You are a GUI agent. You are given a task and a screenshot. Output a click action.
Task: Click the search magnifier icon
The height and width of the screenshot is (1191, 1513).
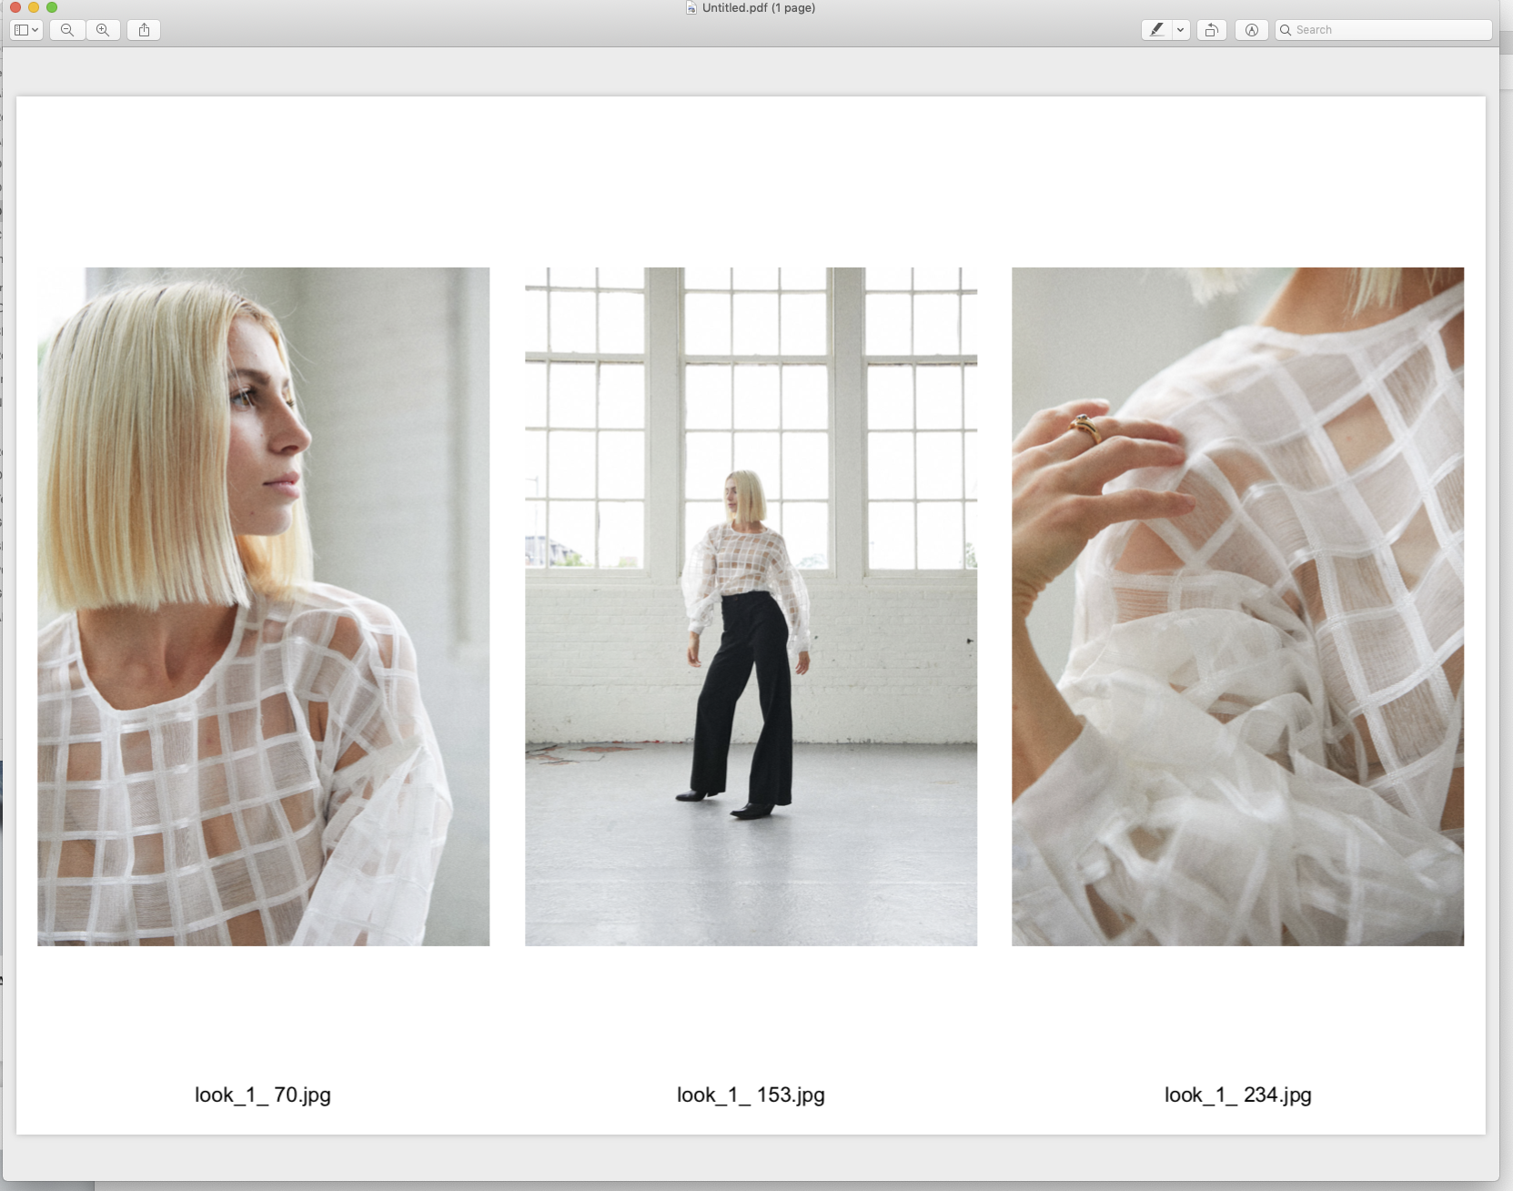pos(1286,30)
